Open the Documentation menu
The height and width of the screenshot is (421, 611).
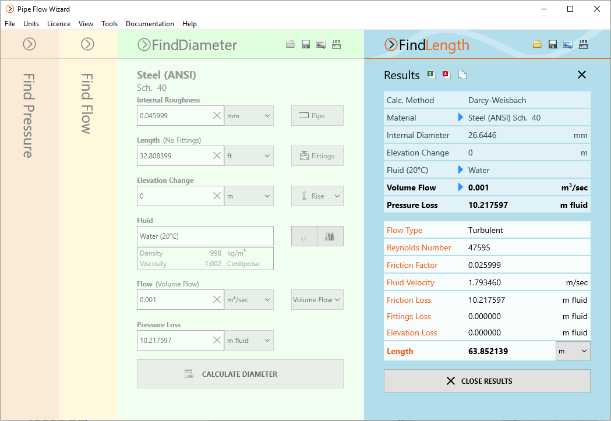pyautogui.click(x=150, y=24)
